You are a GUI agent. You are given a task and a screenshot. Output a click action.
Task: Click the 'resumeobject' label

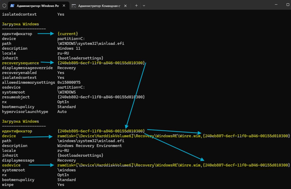[x=16, y=97]
